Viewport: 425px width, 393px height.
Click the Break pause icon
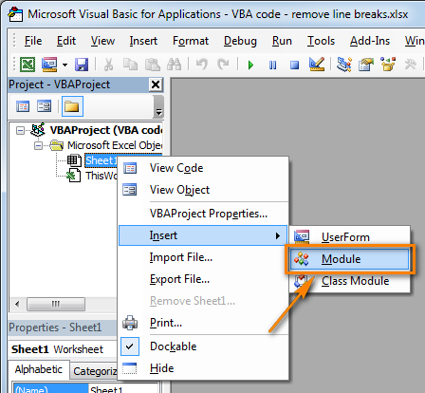(272, 65)
